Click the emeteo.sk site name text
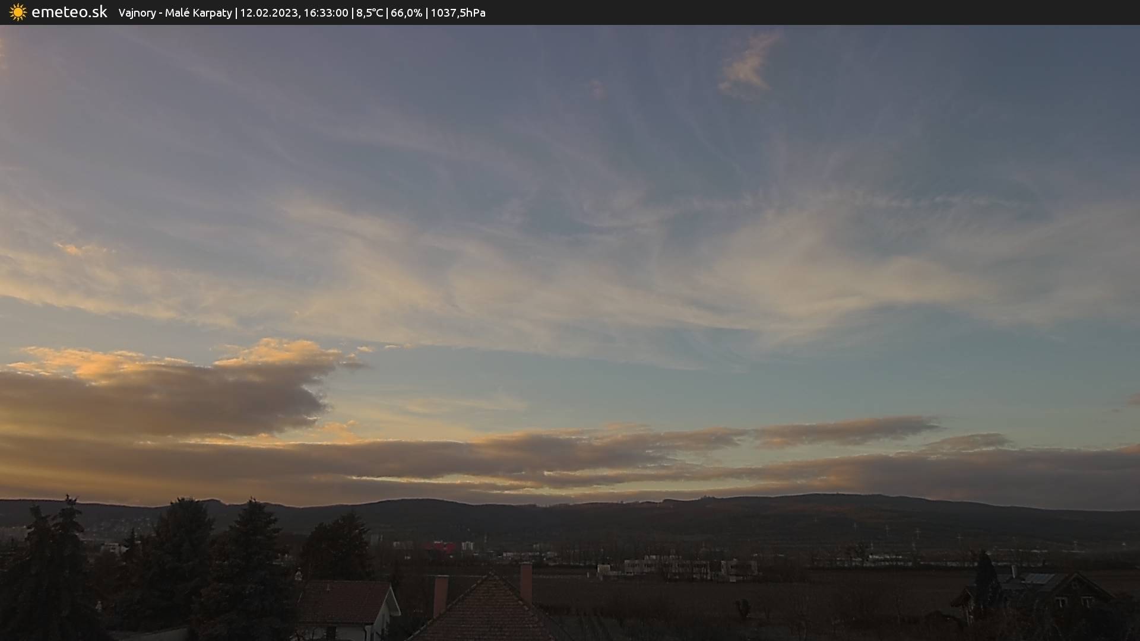Screen dimensions: 1140x641 69,12
